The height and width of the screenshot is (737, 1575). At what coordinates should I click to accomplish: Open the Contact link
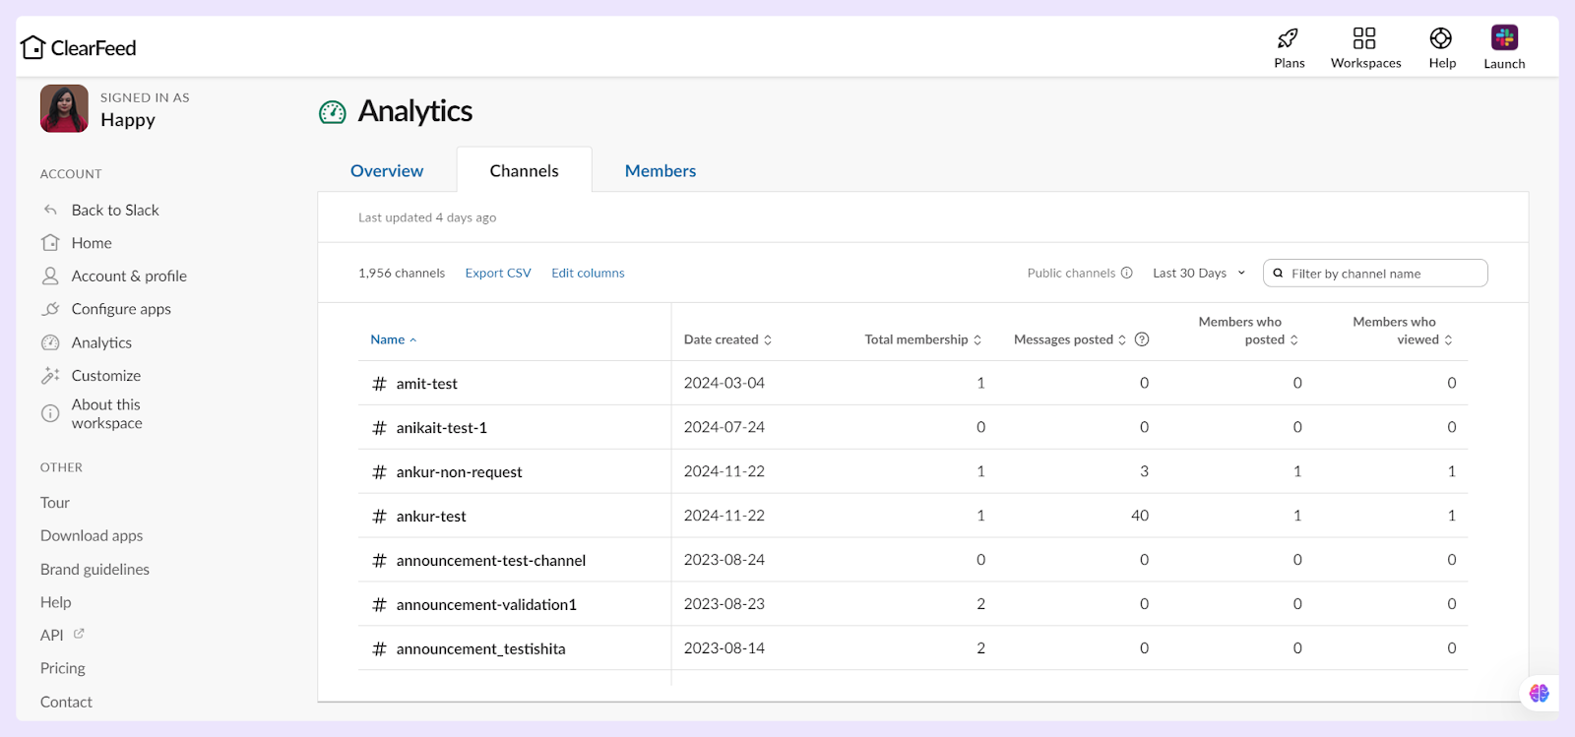tap(66, 702)
